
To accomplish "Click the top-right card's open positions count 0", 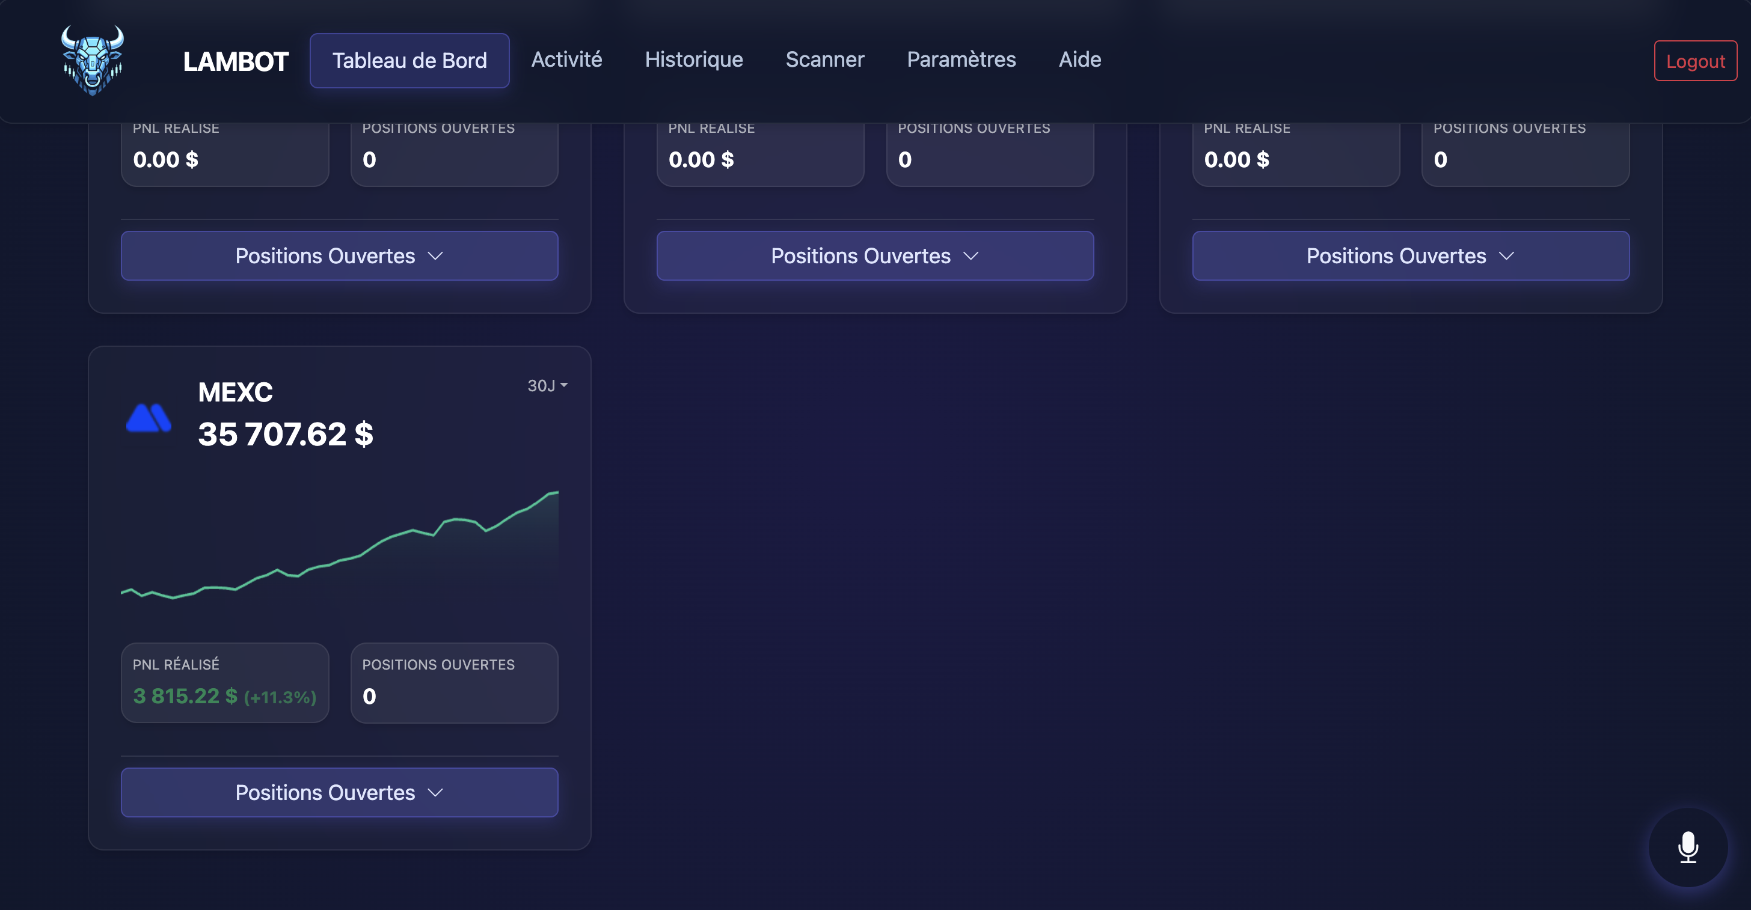I will coord(1440,160).
